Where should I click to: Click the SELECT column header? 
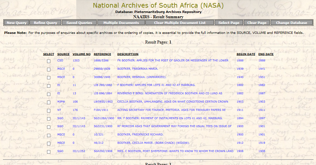pyautogui.click(x=49, y=54)
